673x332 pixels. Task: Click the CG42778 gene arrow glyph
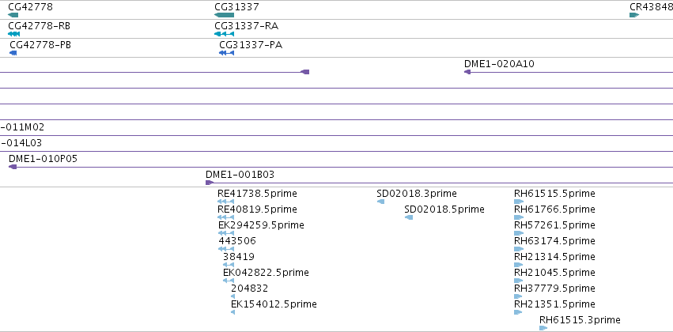(13, 15)
